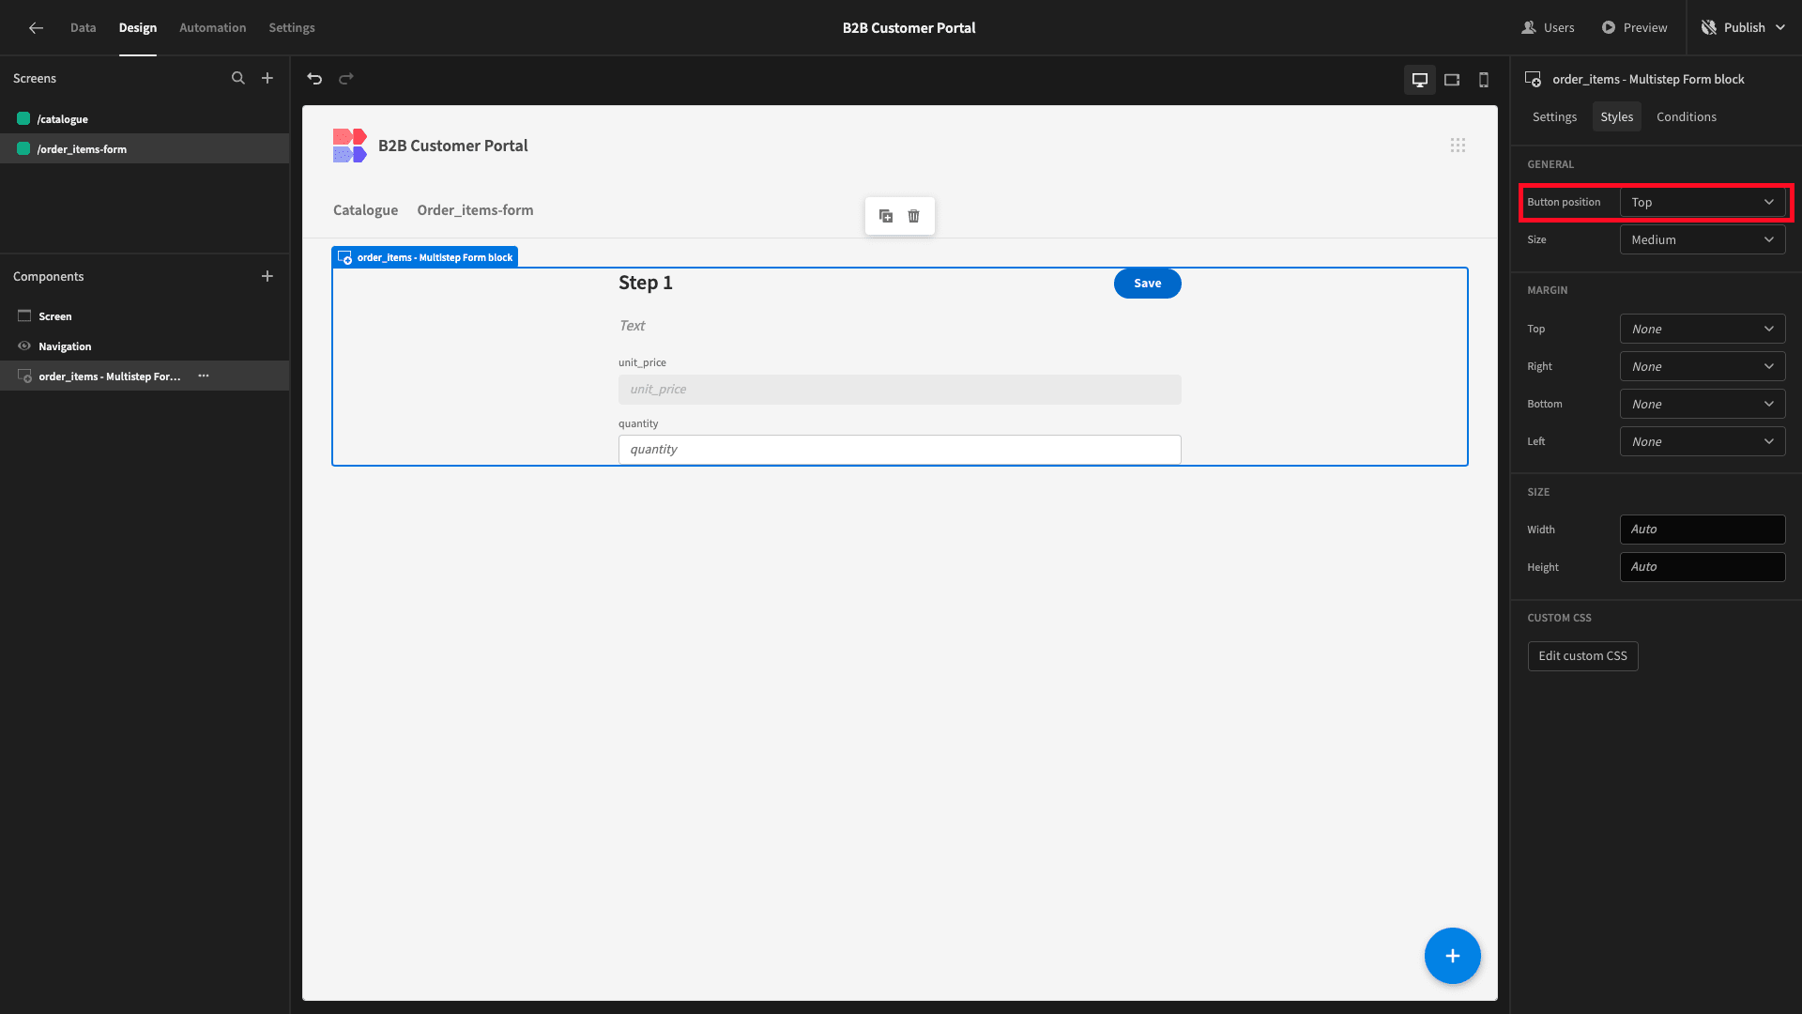Click the blue floating add button
The width and height of the screenshot is (1802, 1014).
pos(1453,956)
